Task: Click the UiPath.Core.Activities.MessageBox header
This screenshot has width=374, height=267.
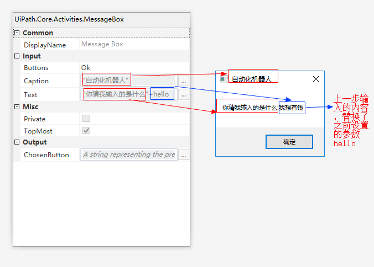Action: coord(69,19)
